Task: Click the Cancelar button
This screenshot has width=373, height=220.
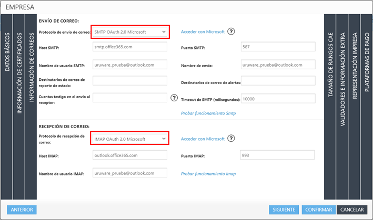Action: tap(351, 209)
